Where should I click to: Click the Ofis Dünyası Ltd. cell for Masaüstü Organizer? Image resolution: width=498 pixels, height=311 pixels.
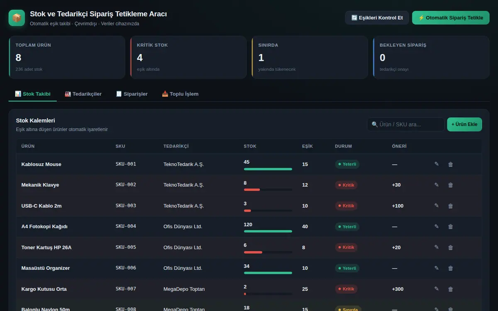(x=183, y=268)
